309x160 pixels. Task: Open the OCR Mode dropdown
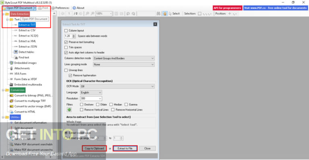click(x=117, y=86)
